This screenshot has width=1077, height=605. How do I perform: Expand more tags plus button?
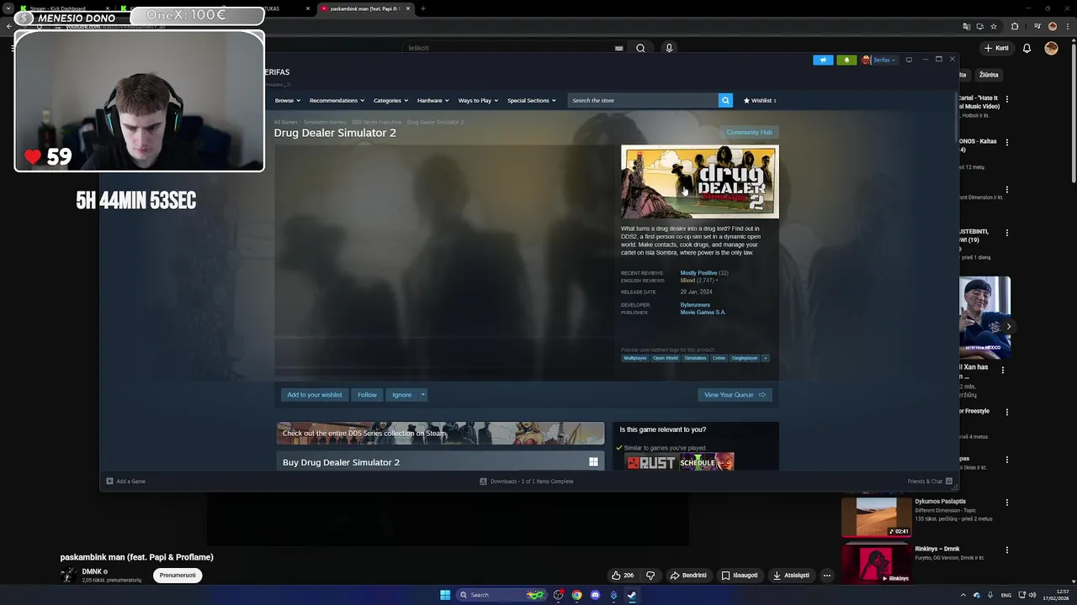[x=765, y=358]
